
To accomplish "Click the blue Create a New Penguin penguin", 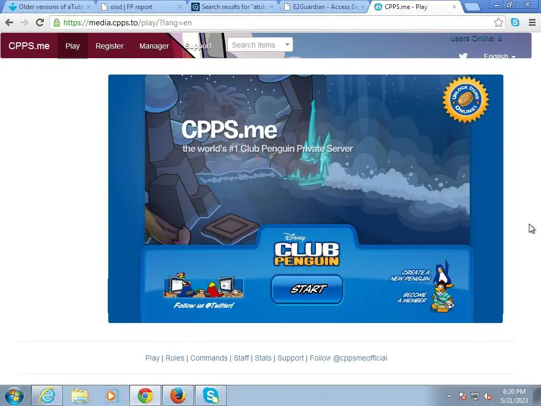I will click(x=442, y=273).
